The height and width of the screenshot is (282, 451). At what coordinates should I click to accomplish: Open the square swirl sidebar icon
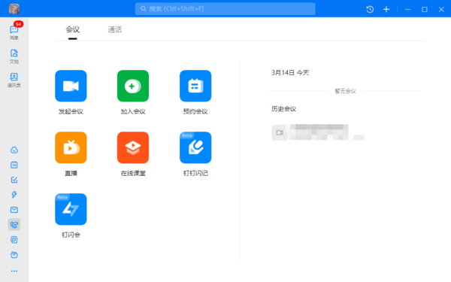pyautogui.click(x=14, y=240)
